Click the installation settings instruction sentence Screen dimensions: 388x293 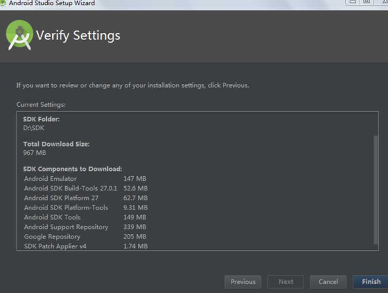click(133, 86)
